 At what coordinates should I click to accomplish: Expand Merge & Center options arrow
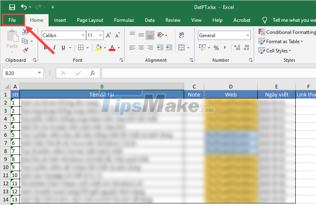tap(188, 48)
